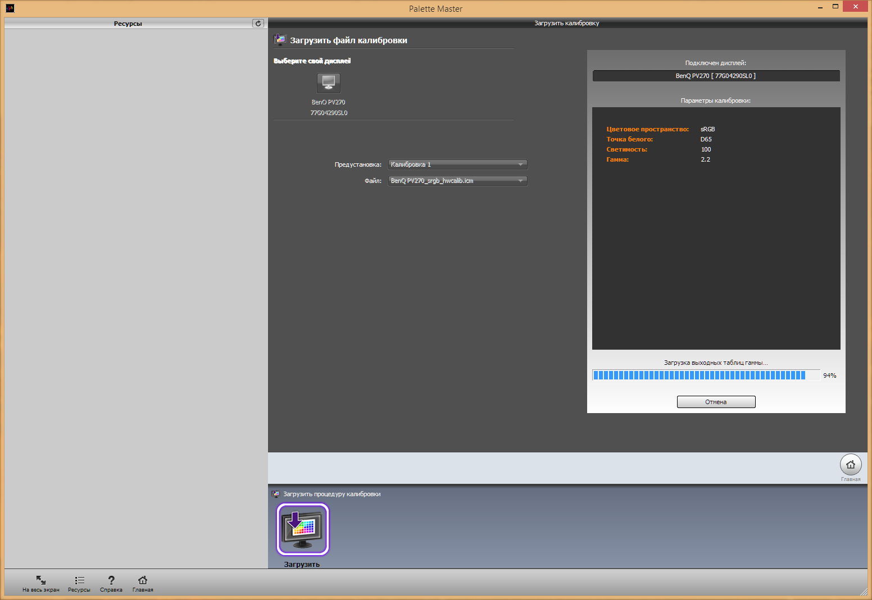Click the Загрузить calibration monitor icon
Image resolution: width=872 pixels, height=600 pixels.
coord(303,529)
